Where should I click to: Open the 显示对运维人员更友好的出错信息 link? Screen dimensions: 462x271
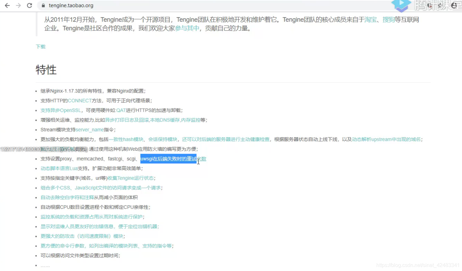(100, 227)
